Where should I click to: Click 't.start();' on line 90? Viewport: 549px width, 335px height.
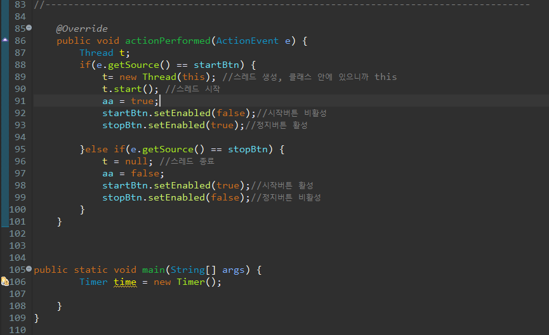click(x=130, y=89)
